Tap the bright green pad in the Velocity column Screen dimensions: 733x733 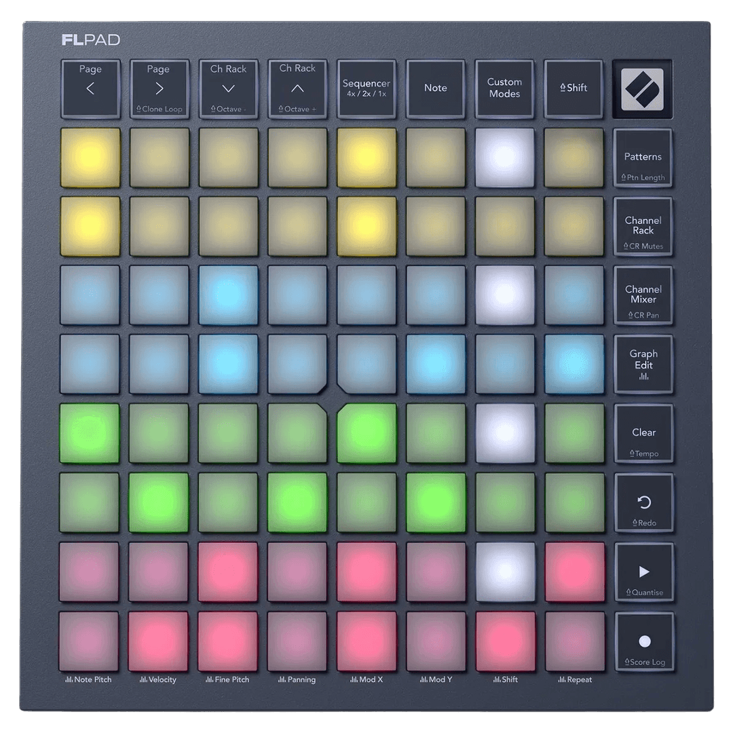[158, 502]
